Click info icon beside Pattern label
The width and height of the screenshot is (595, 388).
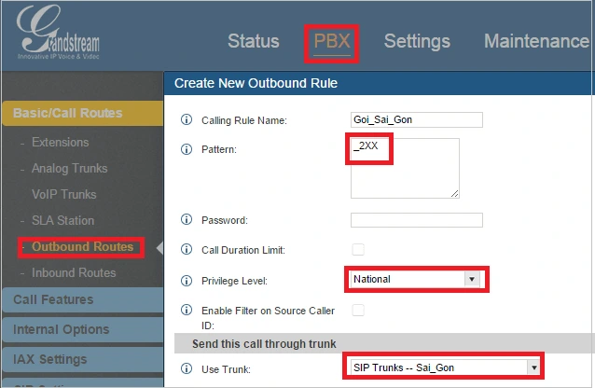click(x=184, y=148)
